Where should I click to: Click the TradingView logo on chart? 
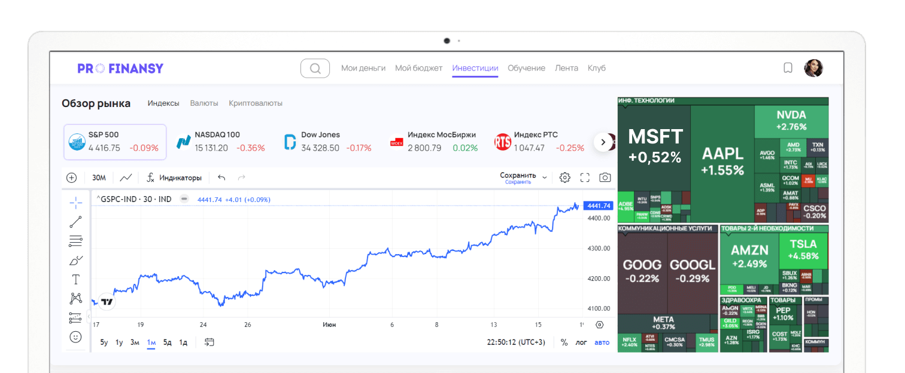(107, 302)
